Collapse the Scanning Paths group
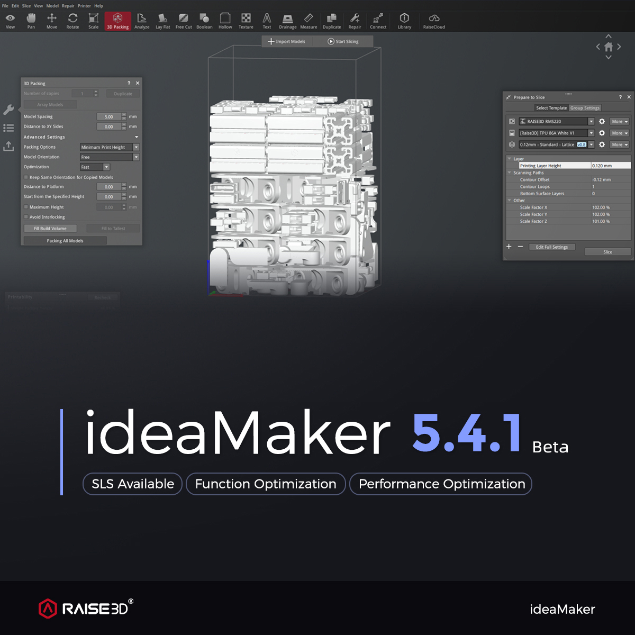This screenshot has width=635, height=635. pos(510,173)
